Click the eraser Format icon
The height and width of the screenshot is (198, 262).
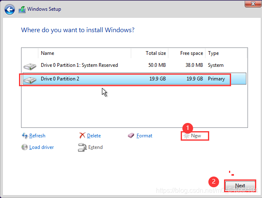(131, 136)
